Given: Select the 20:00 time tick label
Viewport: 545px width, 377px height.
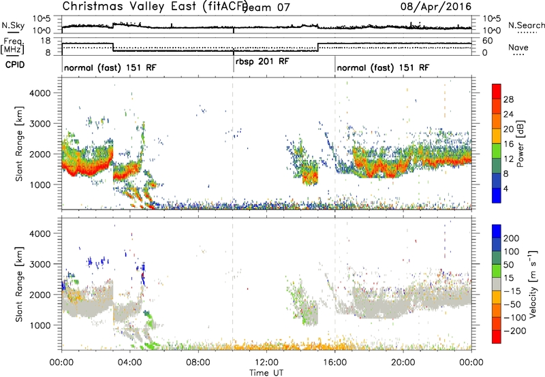Looking at the screenshot, I should 403,363.
